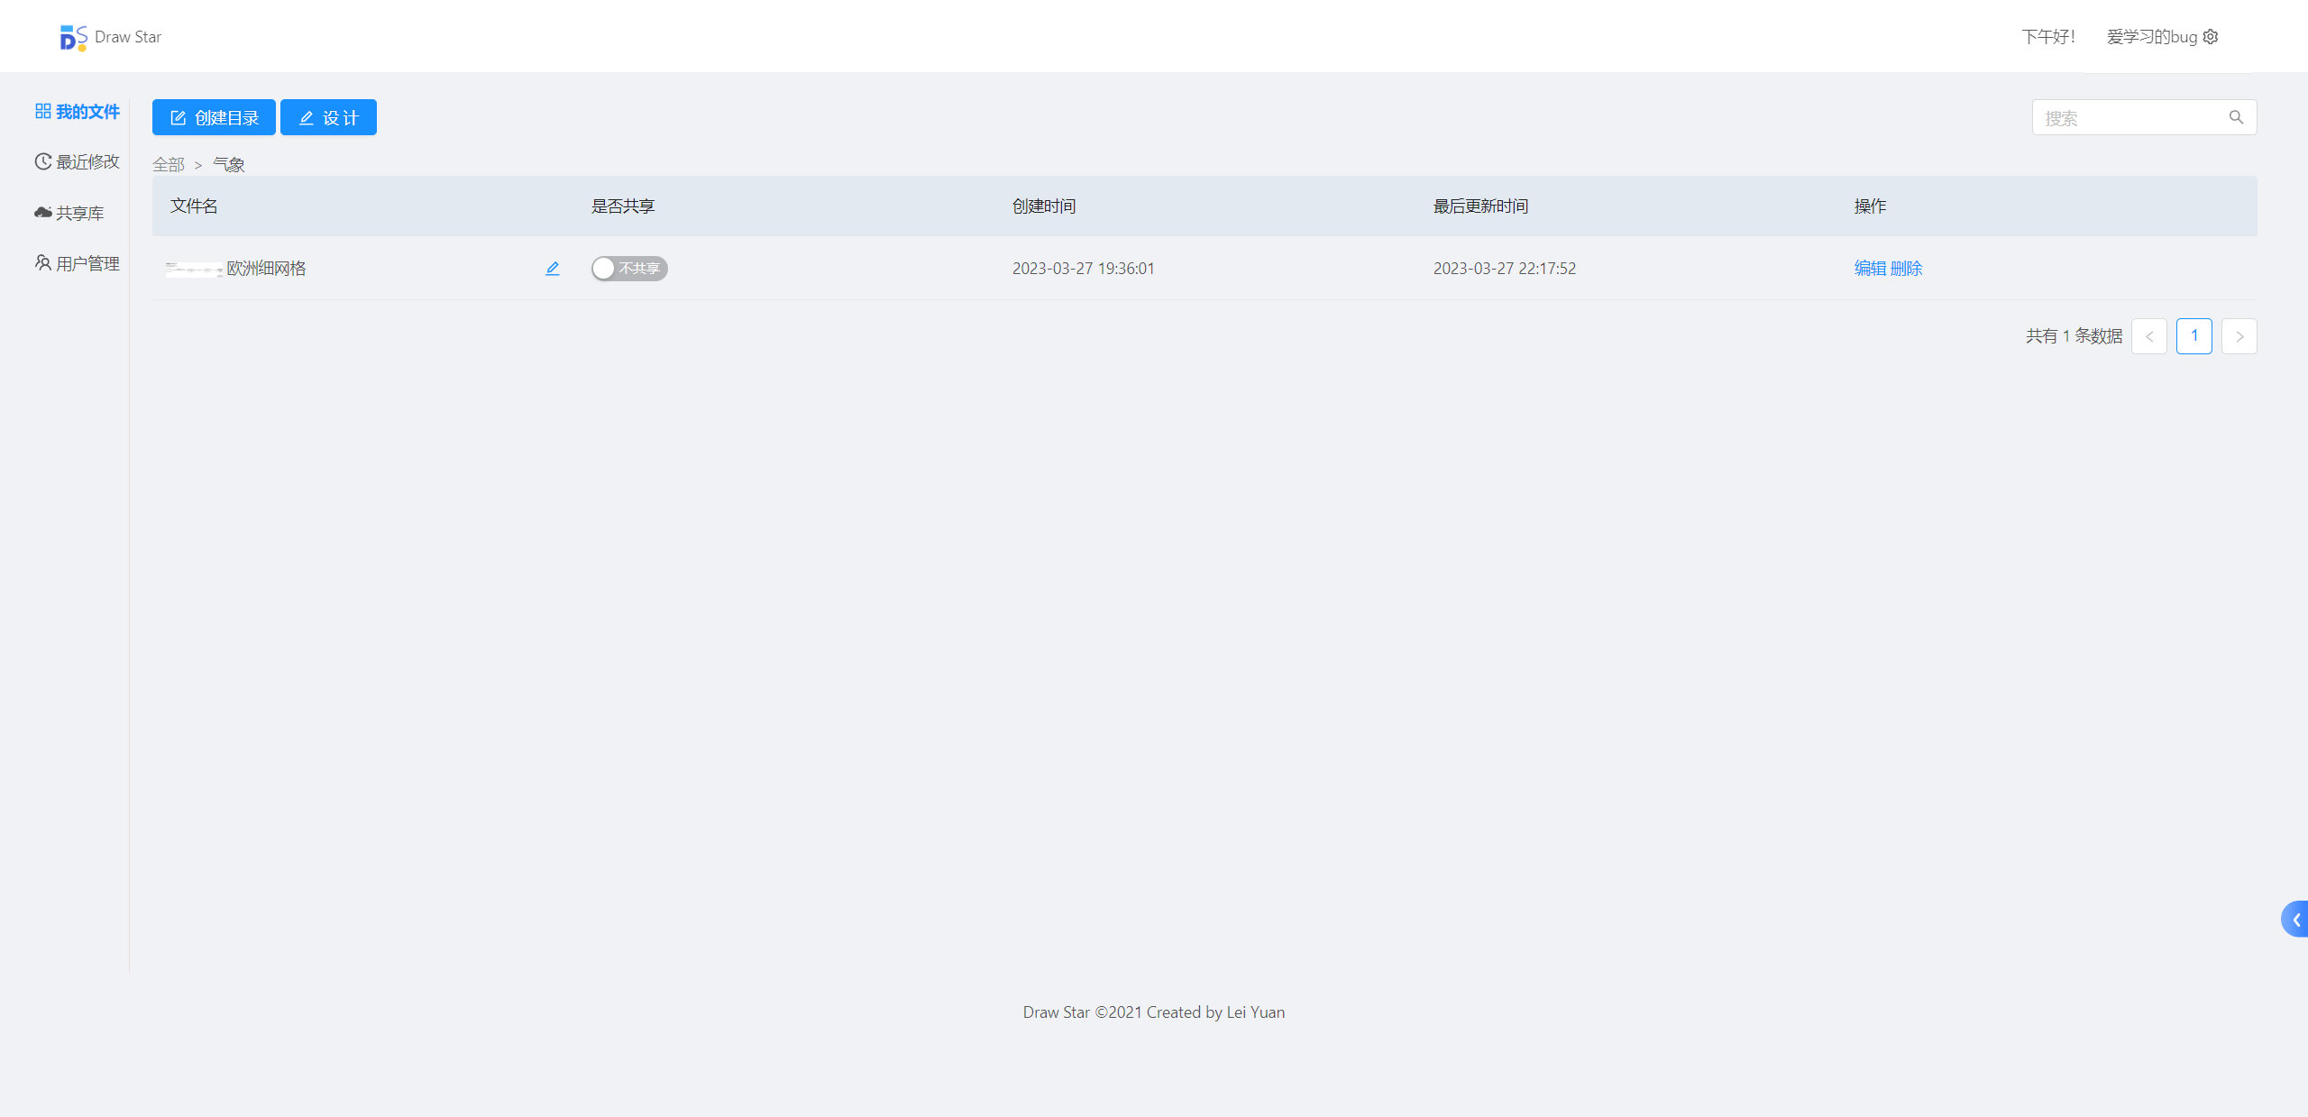This screenshot has width=2308, height=1117.
Task: Open 最近修改 in sidebar
Action: [x=77, y=161]
